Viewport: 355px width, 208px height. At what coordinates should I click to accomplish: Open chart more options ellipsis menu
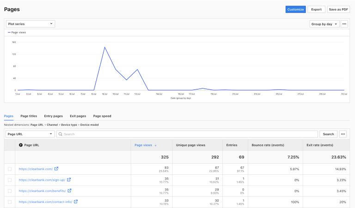click(x=344, y=24)
